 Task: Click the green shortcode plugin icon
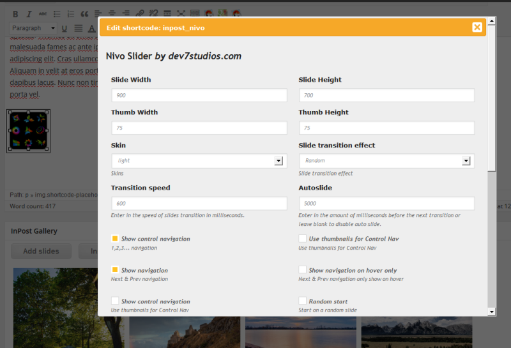pyautogui.click(x=222, y=13)
